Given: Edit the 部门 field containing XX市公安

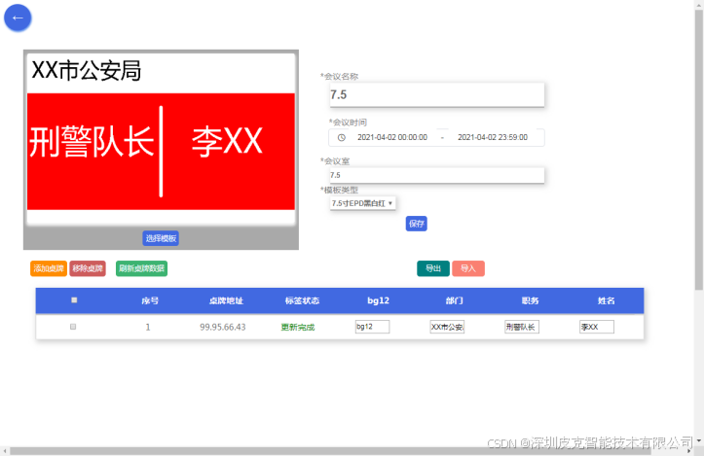Looking at the screenshot, I should 447,328.
